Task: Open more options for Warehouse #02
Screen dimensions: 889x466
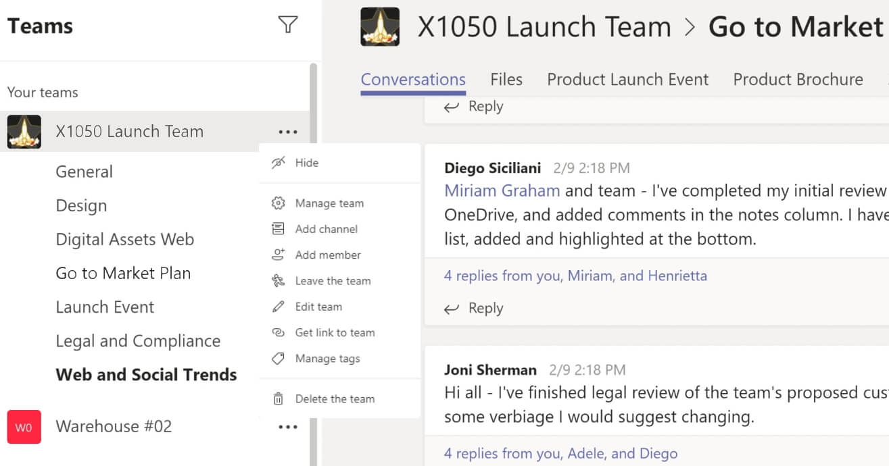Action: (x=288, y=427)
